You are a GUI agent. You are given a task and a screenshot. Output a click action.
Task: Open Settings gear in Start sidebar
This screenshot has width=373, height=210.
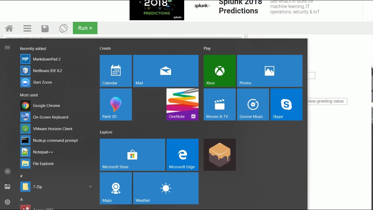coord(8,202)
